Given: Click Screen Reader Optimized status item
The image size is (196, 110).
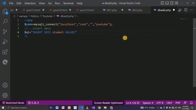Looking at the screenshot, I should tap(108, 103).
